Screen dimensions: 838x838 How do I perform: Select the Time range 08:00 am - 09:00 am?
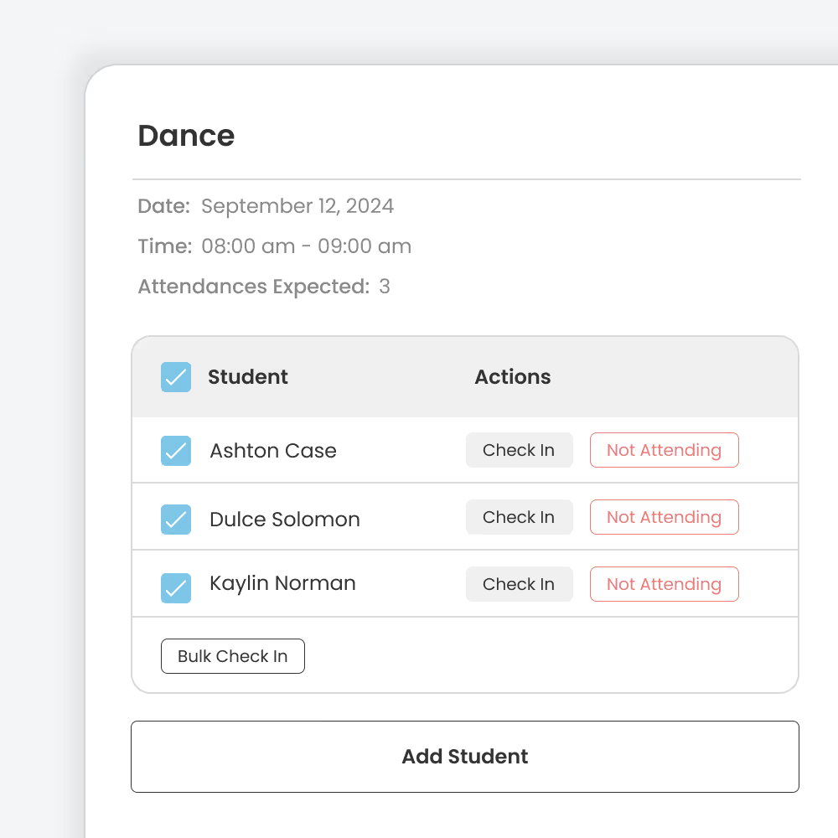point(307,246)
